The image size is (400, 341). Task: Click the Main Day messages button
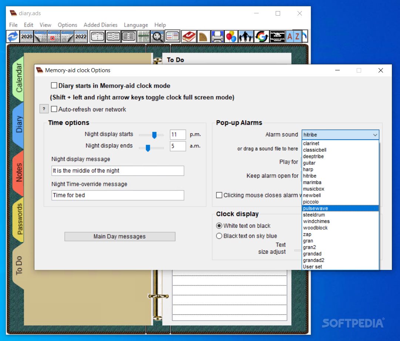point(120,236)
